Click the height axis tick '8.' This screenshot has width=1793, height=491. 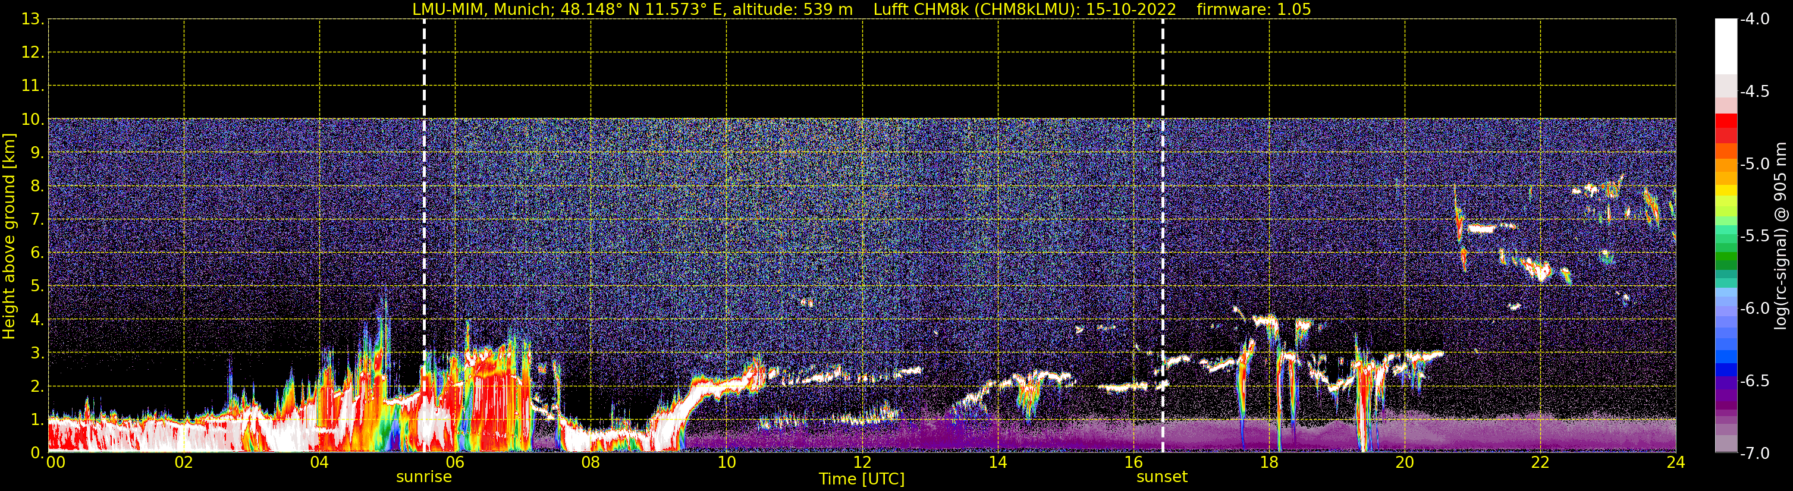37,185
